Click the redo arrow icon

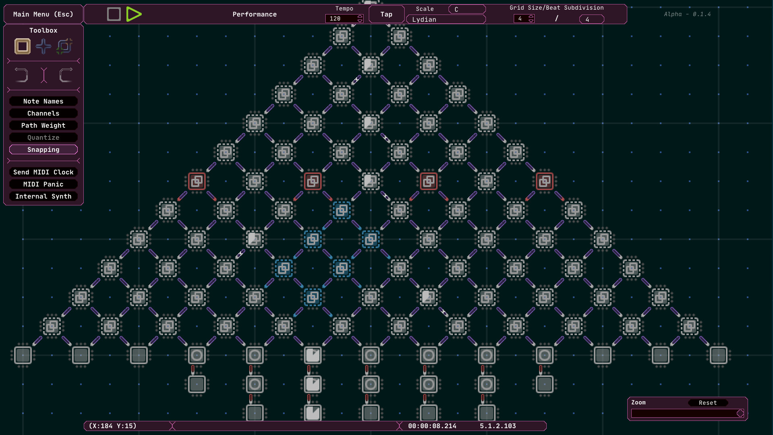click(66, 75)
